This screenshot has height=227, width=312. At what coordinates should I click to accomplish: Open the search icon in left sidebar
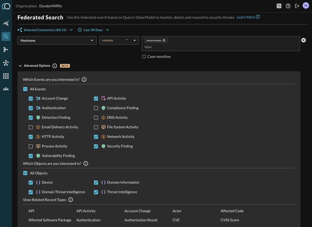point(6,37)
